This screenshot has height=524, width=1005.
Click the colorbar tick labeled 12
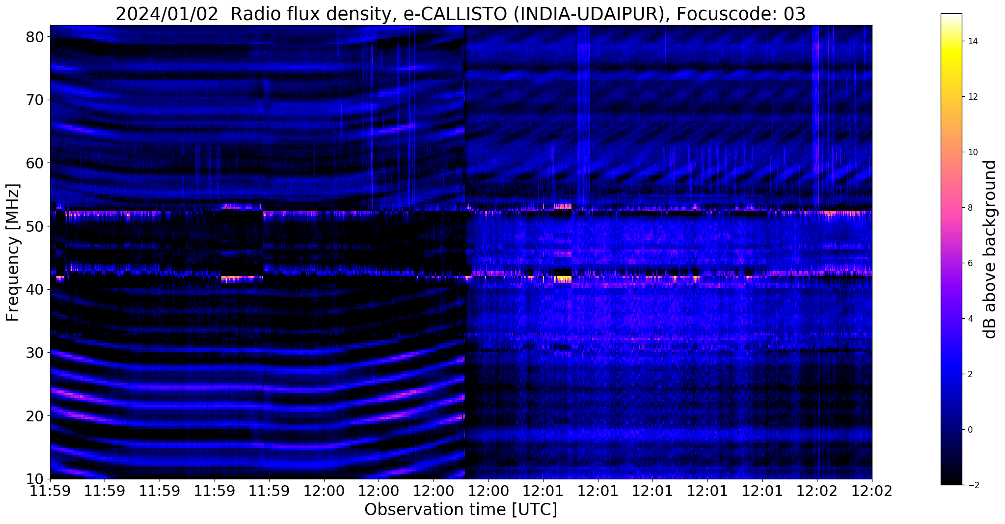[972, 97]
